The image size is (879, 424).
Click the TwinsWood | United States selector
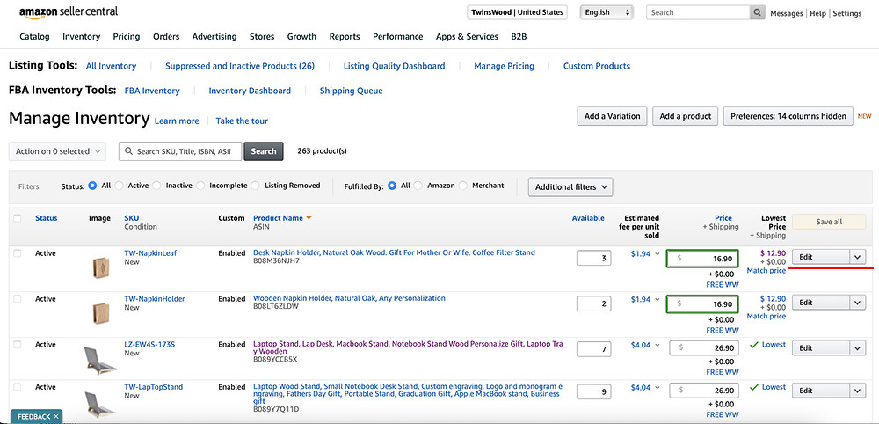517,12
